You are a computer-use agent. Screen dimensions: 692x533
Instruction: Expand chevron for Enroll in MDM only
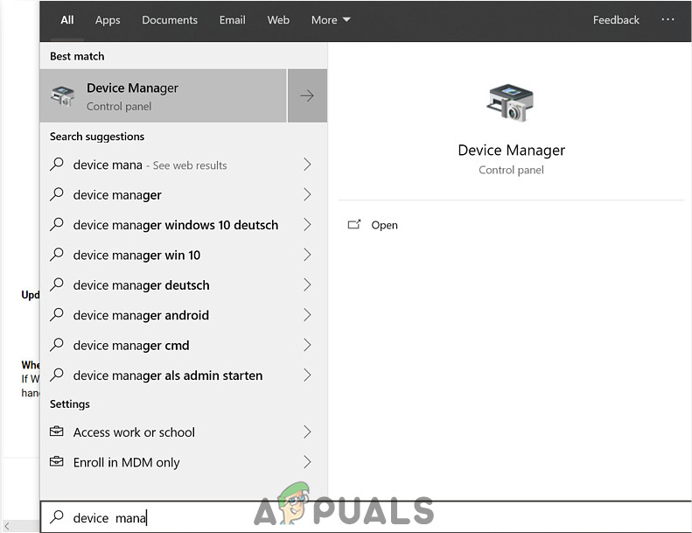(x=307, y=462)
